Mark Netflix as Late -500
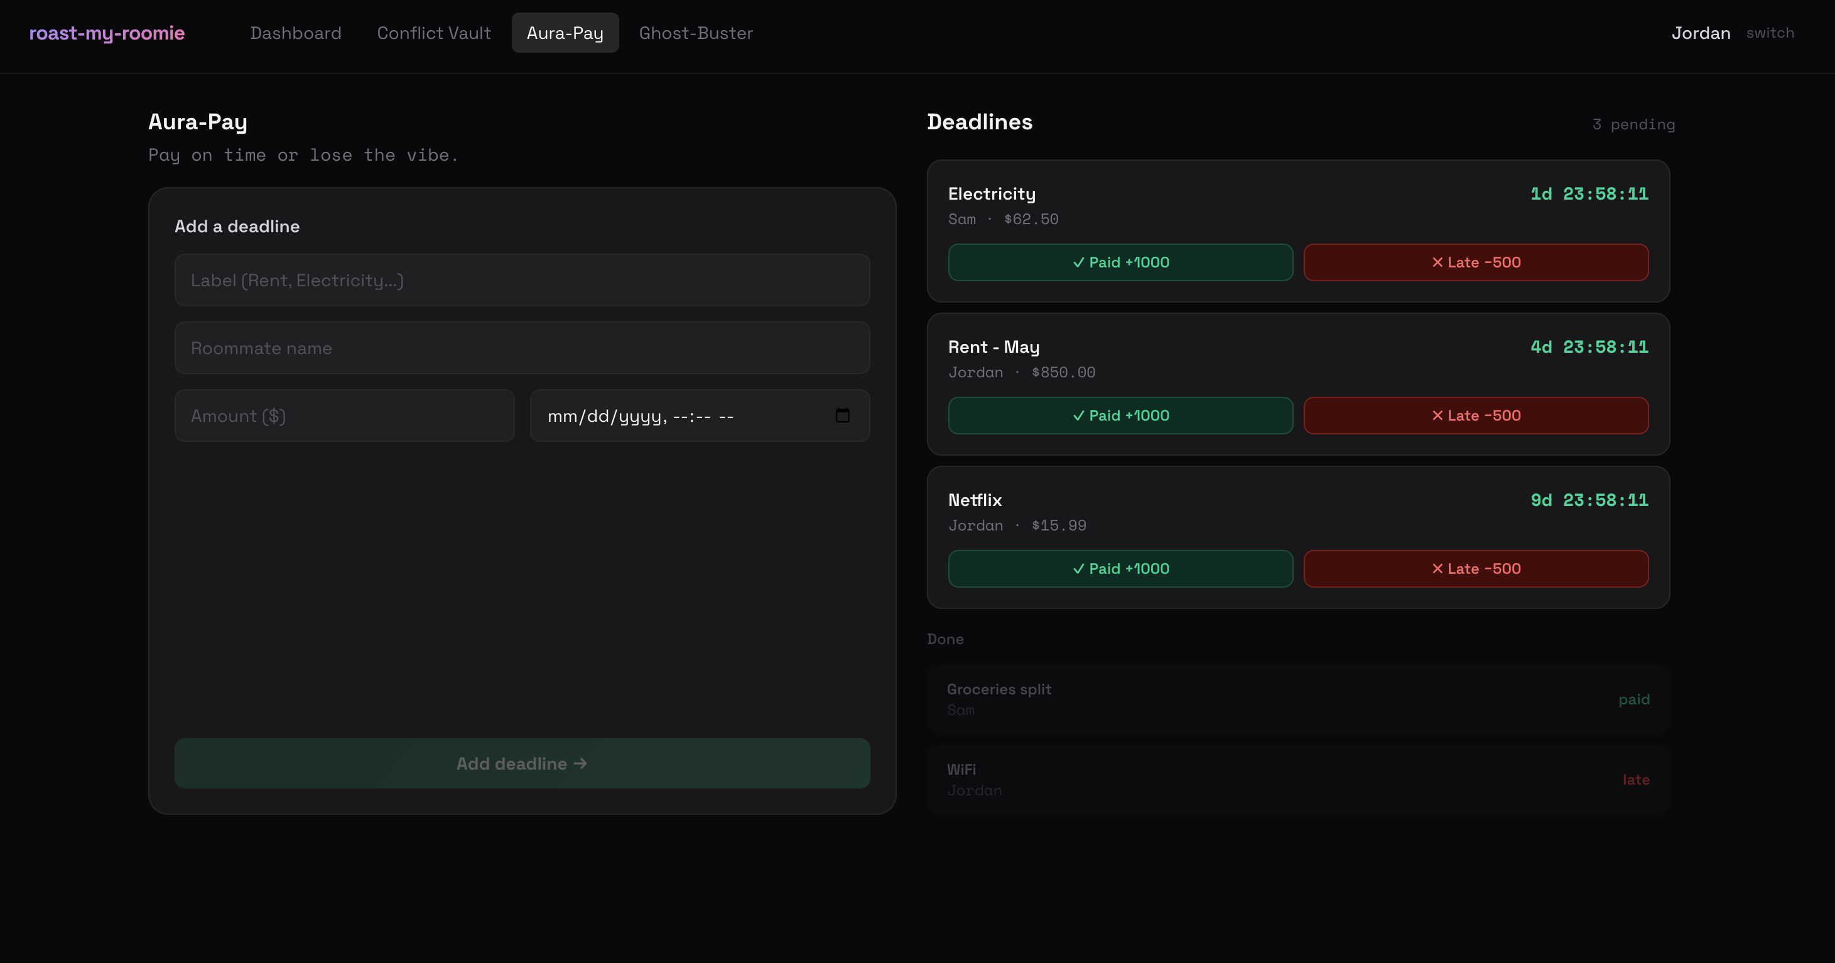 1475,568
